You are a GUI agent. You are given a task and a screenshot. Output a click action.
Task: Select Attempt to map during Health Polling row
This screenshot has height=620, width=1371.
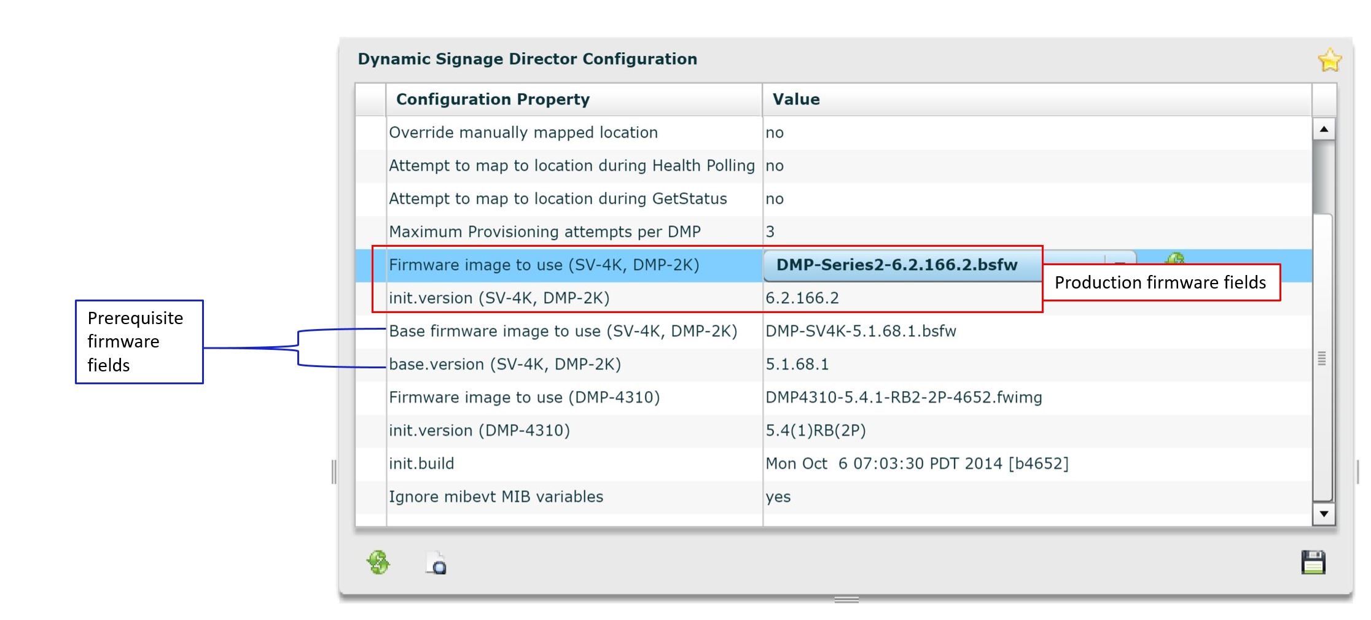834,166
